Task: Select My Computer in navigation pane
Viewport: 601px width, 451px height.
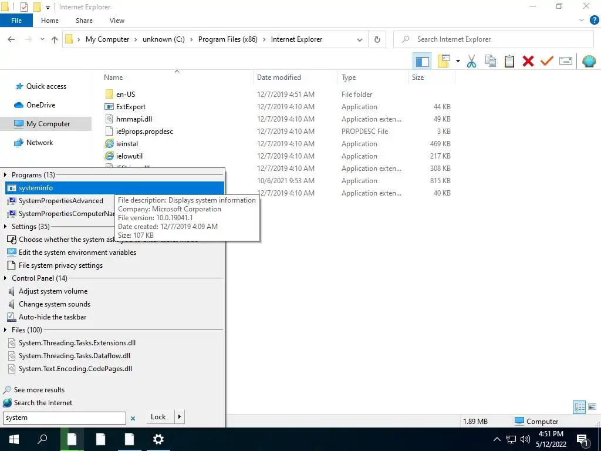Action: pyautogui.click(x=46, y=124)
